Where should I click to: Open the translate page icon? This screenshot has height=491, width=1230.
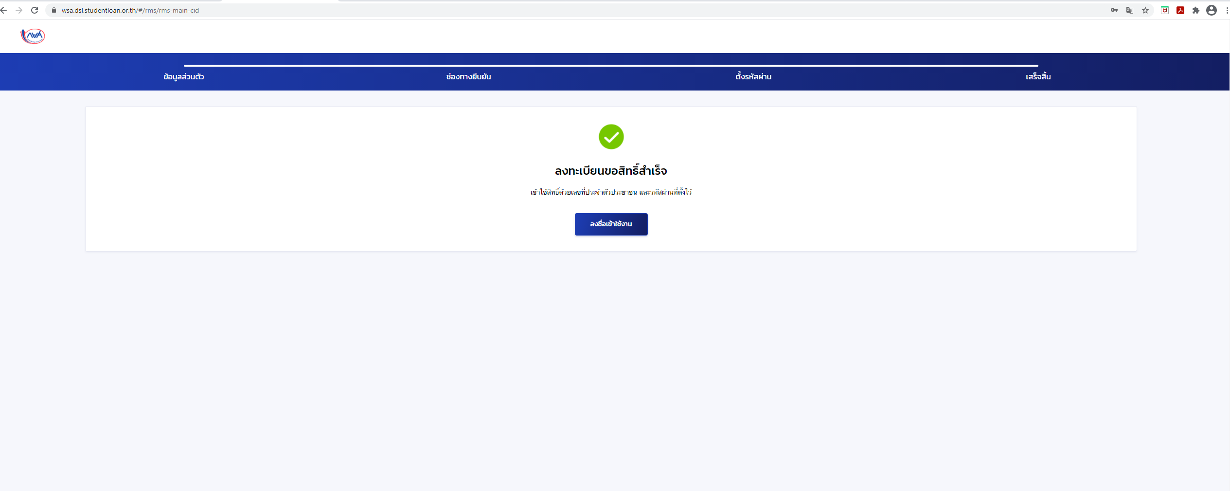click(x=1130, y=10)
